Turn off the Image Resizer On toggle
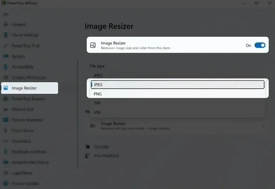The width and height of the screenshot is (275, 189). point(260,45)
